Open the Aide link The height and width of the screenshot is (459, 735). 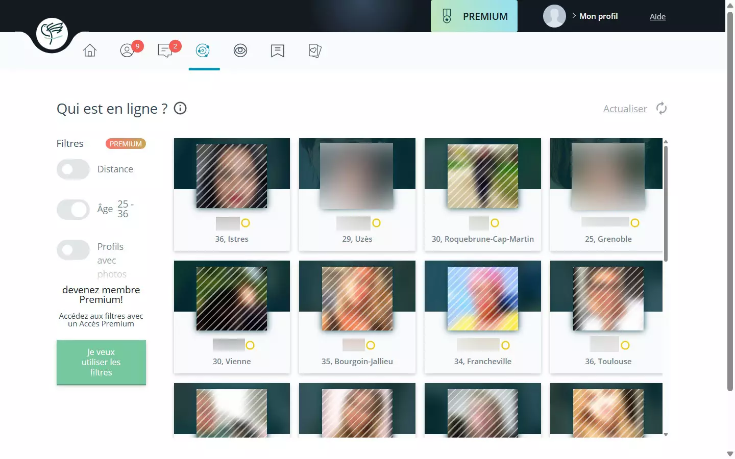[657, 16]
